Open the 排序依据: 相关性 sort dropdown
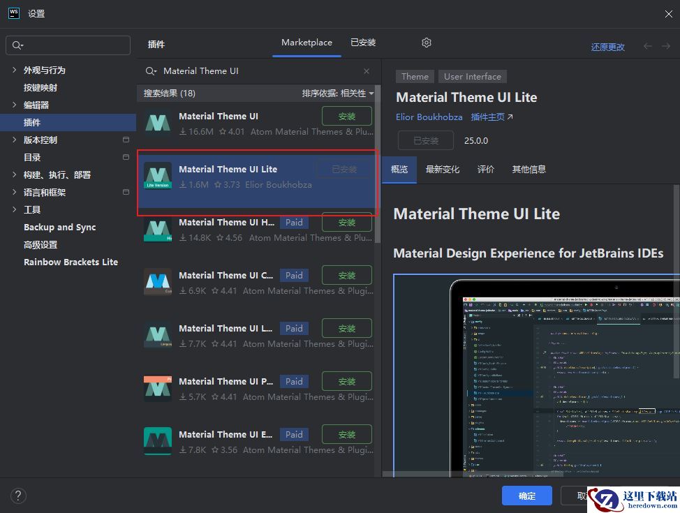 (x=338, y=94)
